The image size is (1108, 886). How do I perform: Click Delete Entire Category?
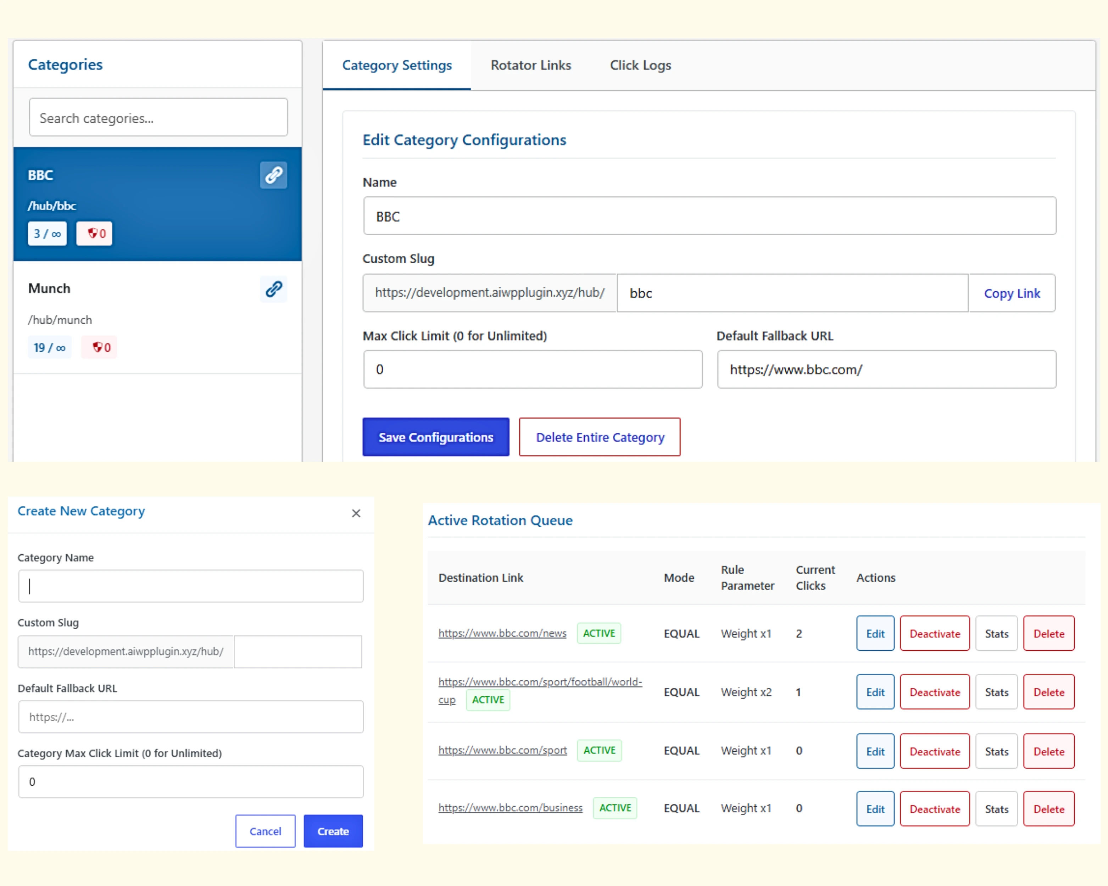pos(600,437)
